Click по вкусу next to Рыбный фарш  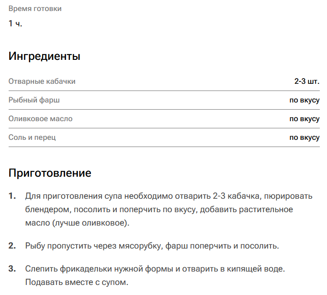tap(304, 100)
